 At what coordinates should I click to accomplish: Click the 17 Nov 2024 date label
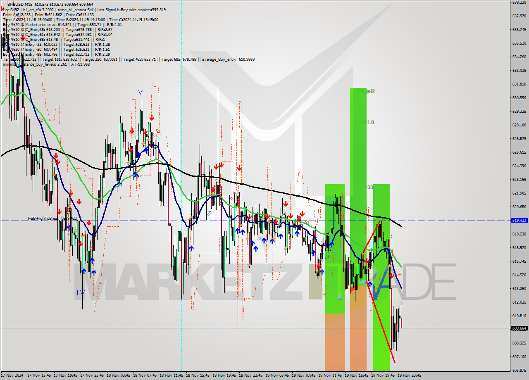(x=12, y=375)
